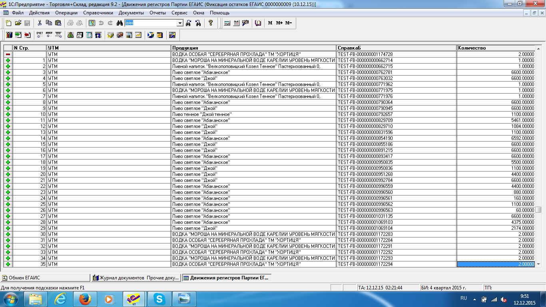Click the open book icon
The height and width of the screenshot is (307, 546).
tap(258, 23)
